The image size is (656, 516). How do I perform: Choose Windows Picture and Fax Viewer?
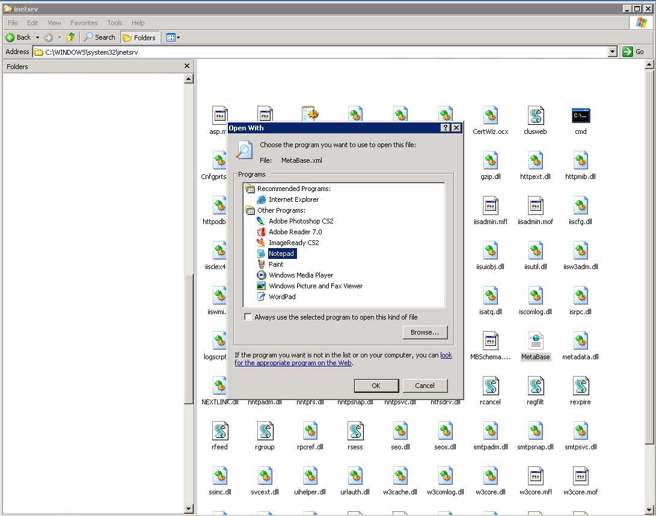pyautogui.click(x=310, y=286)
